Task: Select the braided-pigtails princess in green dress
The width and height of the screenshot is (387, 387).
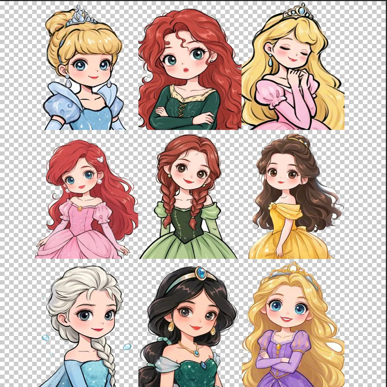Action: pyautogui.click(x=188, y=197)
